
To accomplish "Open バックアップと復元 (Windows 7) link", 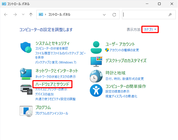I will click(56, 62).
